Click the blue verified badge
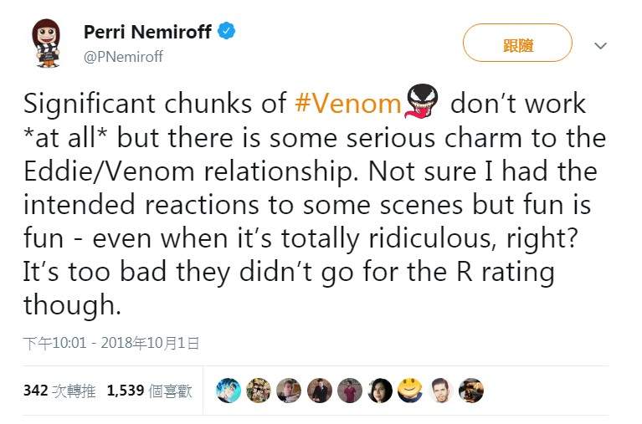Screen dimensions: 642x424 (226, 32)
